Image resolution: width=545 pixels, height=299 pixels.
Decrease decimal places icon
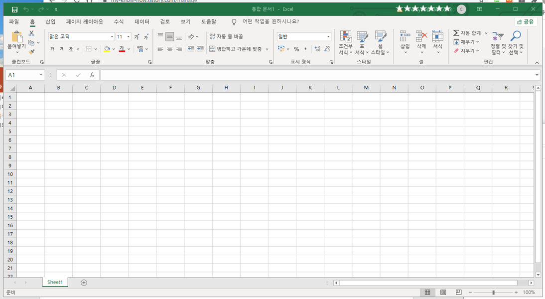tap(327, 49)
